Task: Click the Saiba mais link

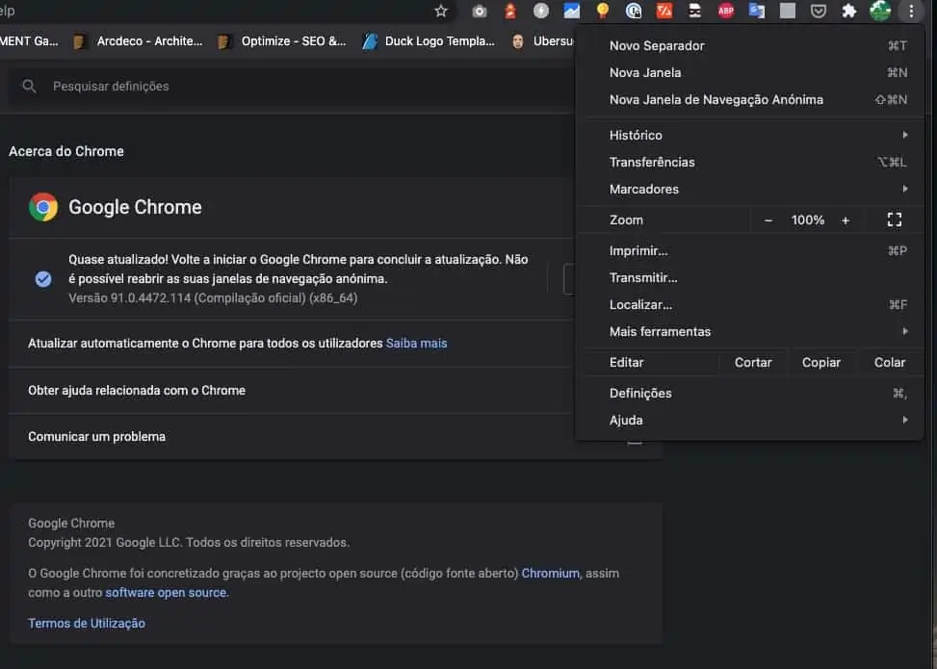Action: coord(416,342)
